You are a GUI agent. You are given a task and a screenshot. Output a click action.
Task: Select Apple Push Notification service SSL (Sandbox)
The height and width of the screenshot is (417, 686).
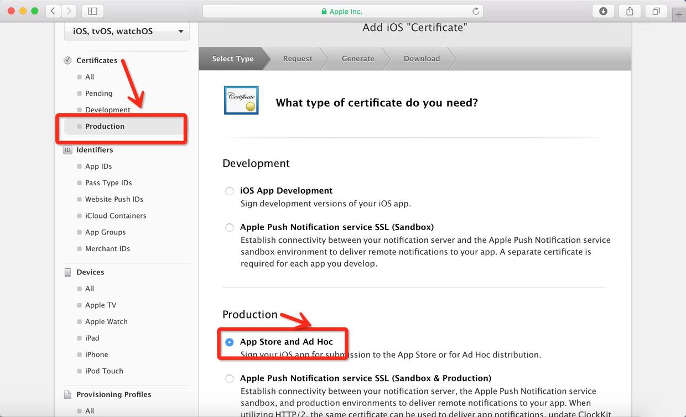coord(230,227)
